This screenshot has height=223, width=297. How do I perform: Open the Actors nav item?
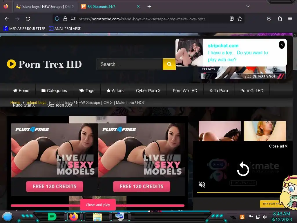tap(115, 91)
